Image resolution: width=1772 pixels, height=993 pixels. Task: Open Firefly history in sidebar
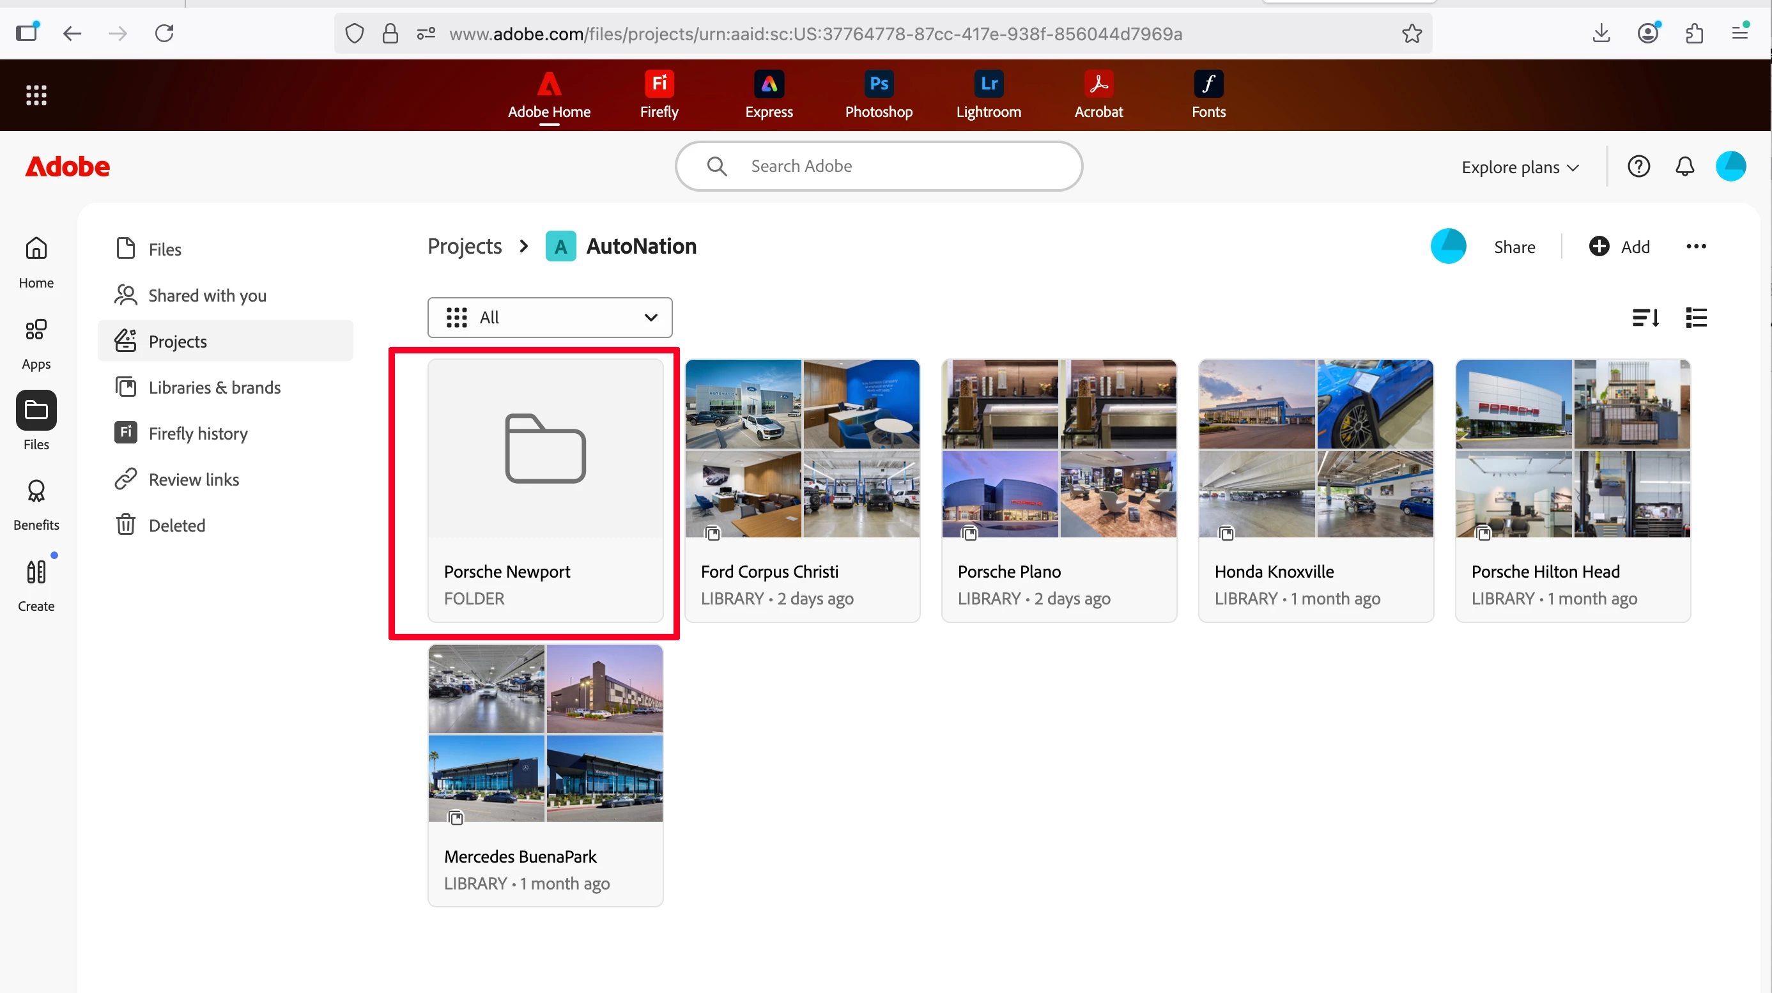tap(197, 433)
